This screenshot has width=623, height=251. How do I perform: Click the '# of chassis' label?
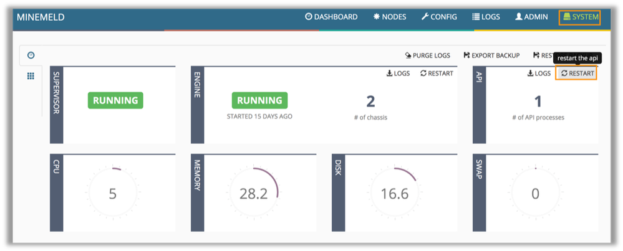pos(370,117)
